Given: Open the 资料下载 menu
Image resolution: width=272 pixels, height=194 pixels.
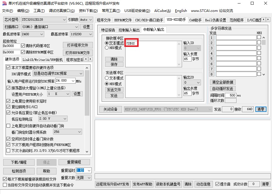Looking at the screenshot, I should pyautogui.click(x=88, y=11).
